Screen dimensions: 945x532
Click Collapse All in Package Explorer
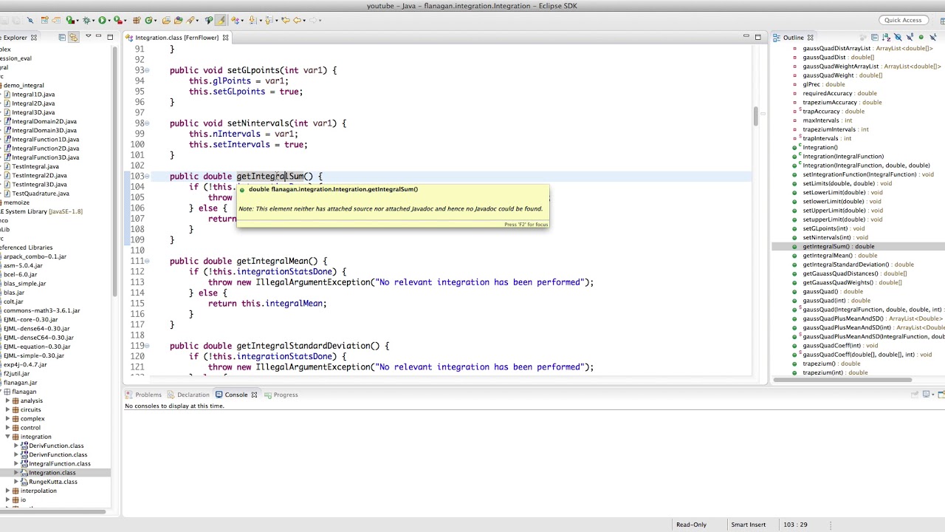click(x=62, y=37)
